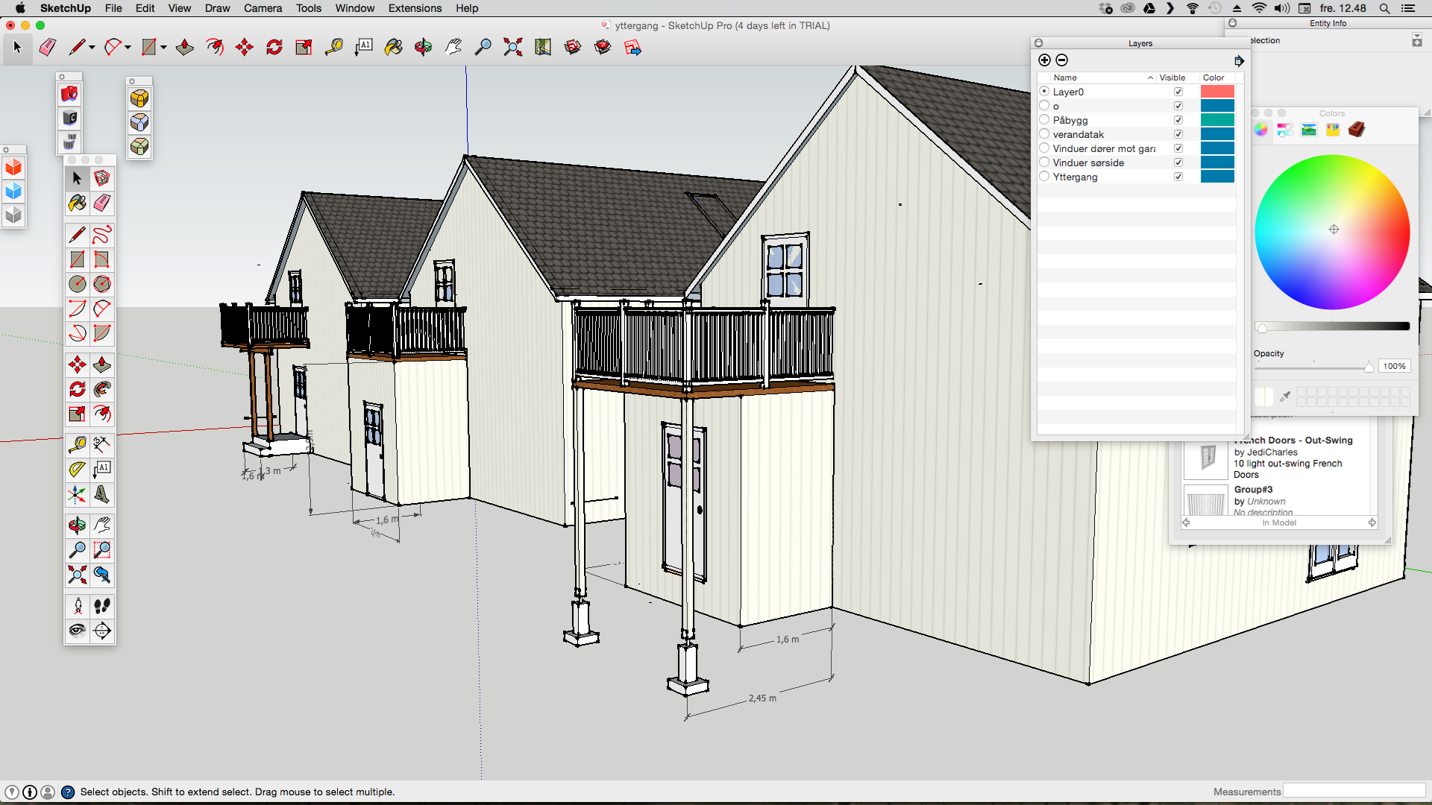Image resolution: width=1432 pixels, height=805 pixels.
Task: Open Texture Palettes brick tab
Action: pyautogui.click(x=1357, y=130)
